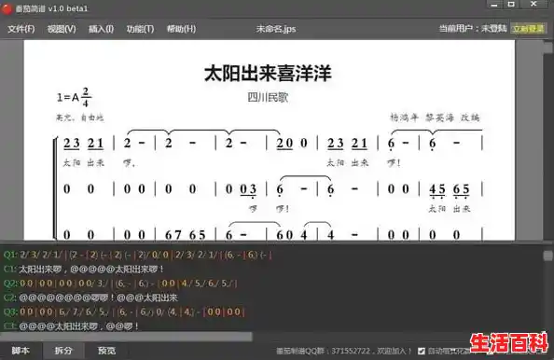This screenshot has height=360, width=554.
Task: Toggle the 自动格式化 checkbox
Action: click(422, 351)
